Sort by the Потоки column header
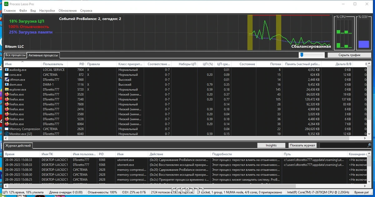Viewport: 375px width, 197px height. (270, 64)
